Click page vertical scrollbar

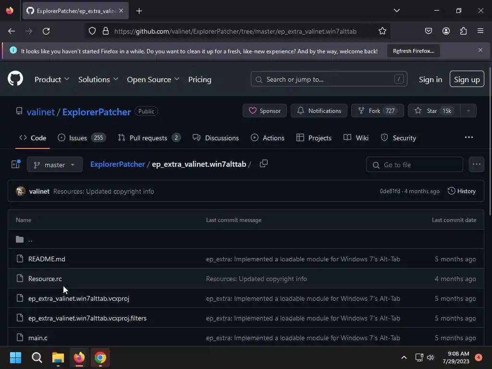(x=490, y=141)
